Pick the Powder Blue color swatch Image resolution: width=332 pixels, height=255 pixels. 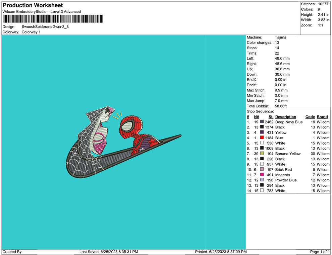click(262, 180)
